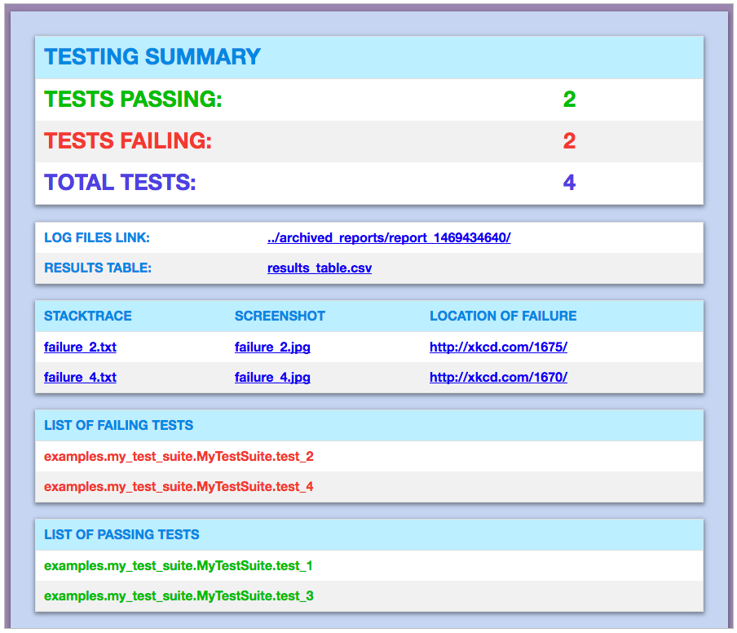The width and height of the screenshot is (737, 633).
Task: Select the failing MyTestSuite.test_2 entry
Action: 179,456
